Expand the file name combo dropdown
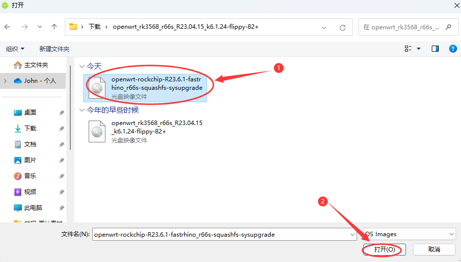 [352, 235]
